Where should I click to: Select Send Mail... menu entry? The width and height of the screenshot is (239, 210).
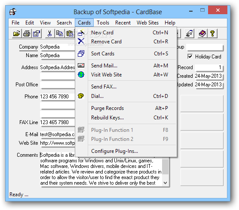126,65
